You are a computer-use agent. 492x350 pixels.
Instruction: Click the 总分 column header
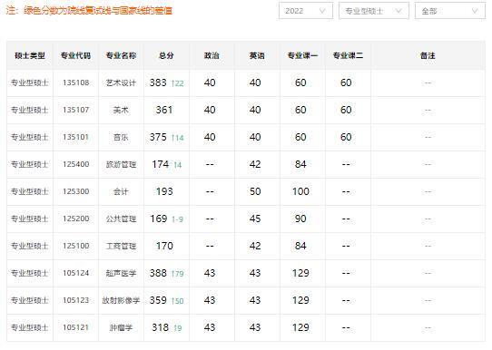point(166,56)
